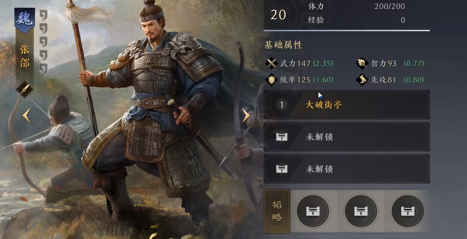Select the first 未解锁 locked skill slot
The width and height of the screenshot is (467, 239).
(347, 137)
